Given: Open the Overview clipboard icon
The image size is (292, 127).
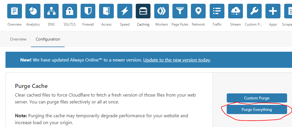Looking at the screenshot, I should [14, 11].
